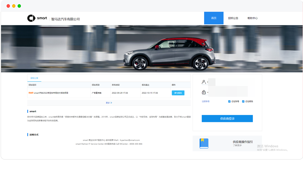Click the orange tag icon beside project name

(x=31, y=93)
